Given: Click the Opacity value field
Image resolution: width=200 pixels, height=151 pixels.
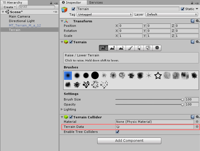Looking at the screenshot, I should pos(192,104).
